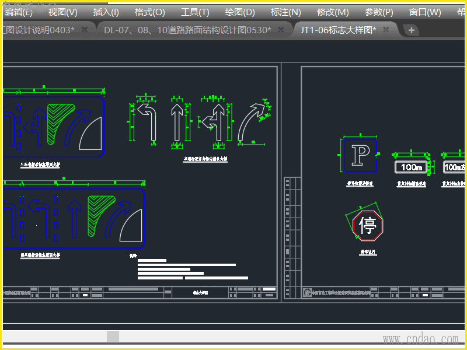This screenshot has width=467, height=350.
Task: Open the 标注(N) dimension menu
Action: 285,12
